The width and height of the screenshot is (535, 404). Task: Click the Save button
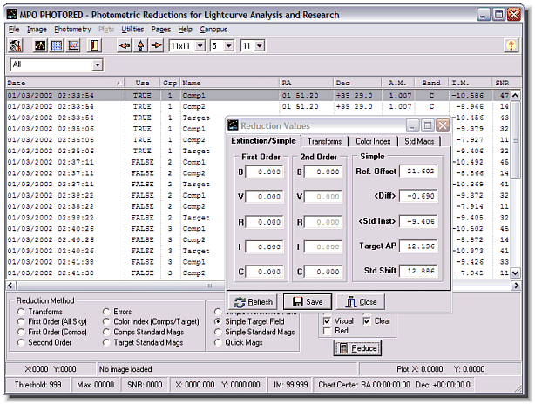(x=308, y=302)
